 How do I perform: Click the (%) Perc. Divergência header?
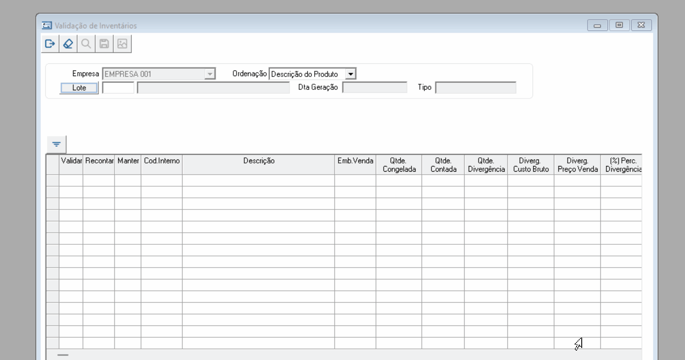622,165
